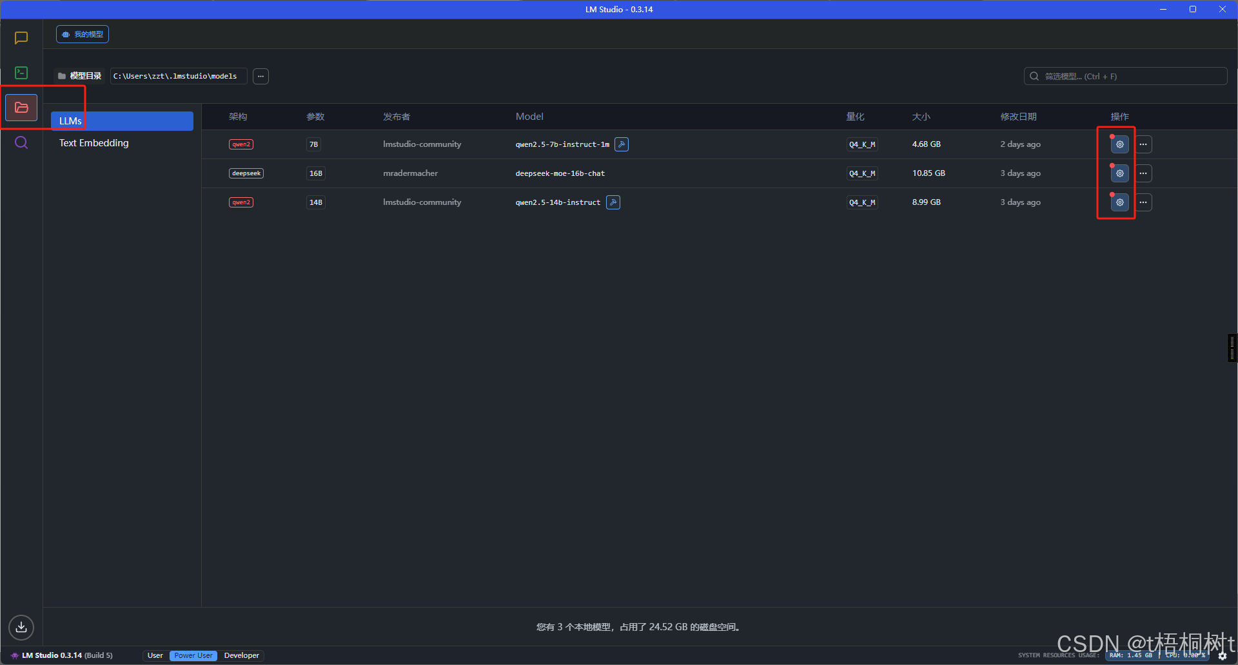
Task: Sort by 量化 column header
Action: pos(855,117)
